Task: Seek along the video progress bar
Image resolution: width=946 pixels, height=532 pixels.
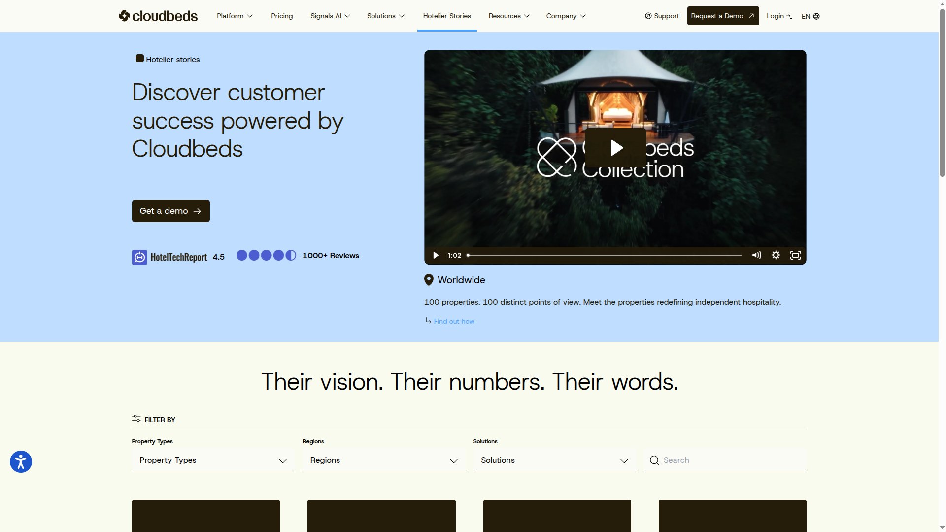Action: pos(604,255)
